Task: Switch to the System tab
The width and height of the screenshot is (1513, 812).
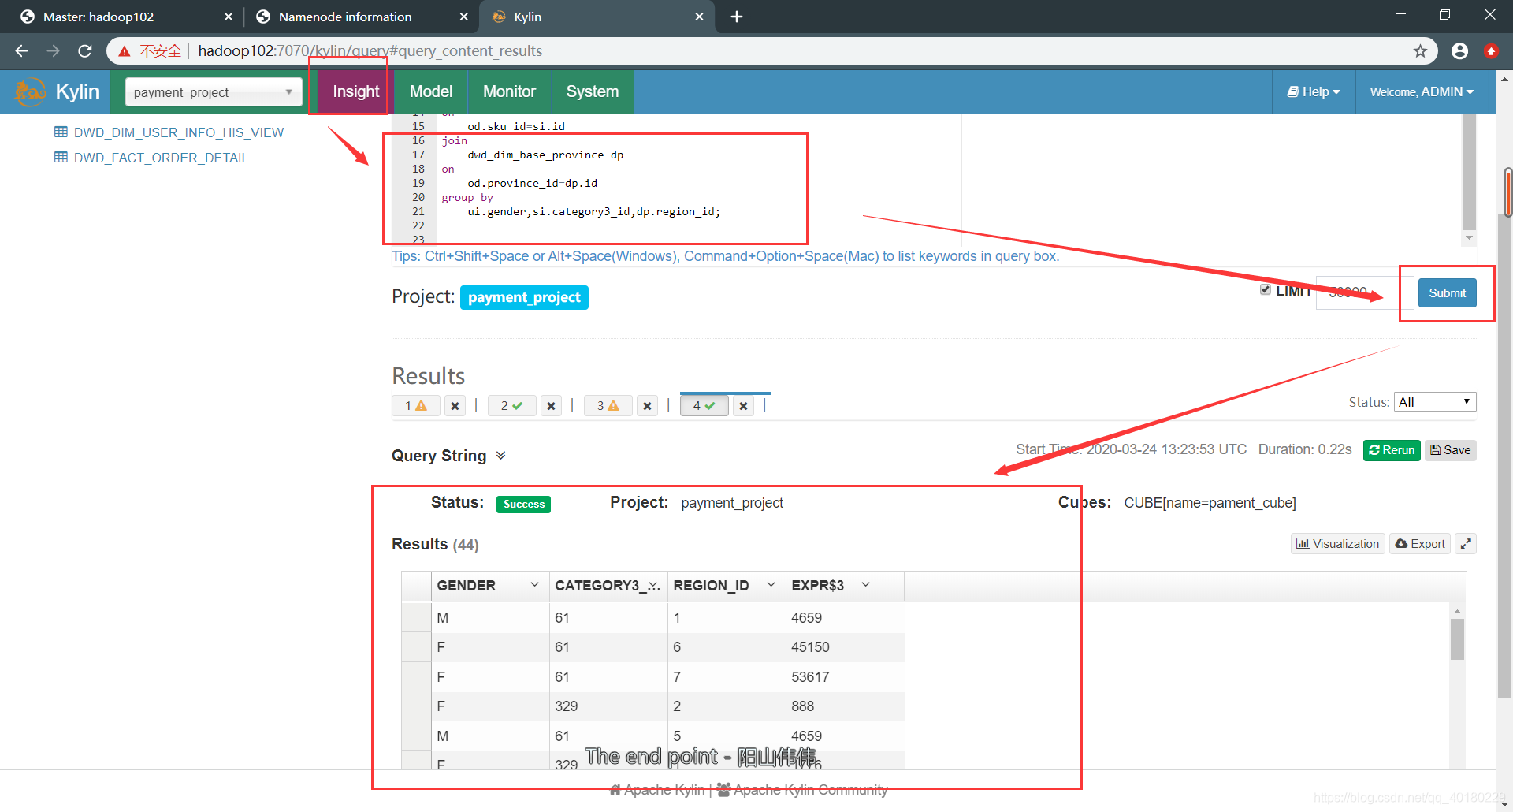Action: [593, 92]
